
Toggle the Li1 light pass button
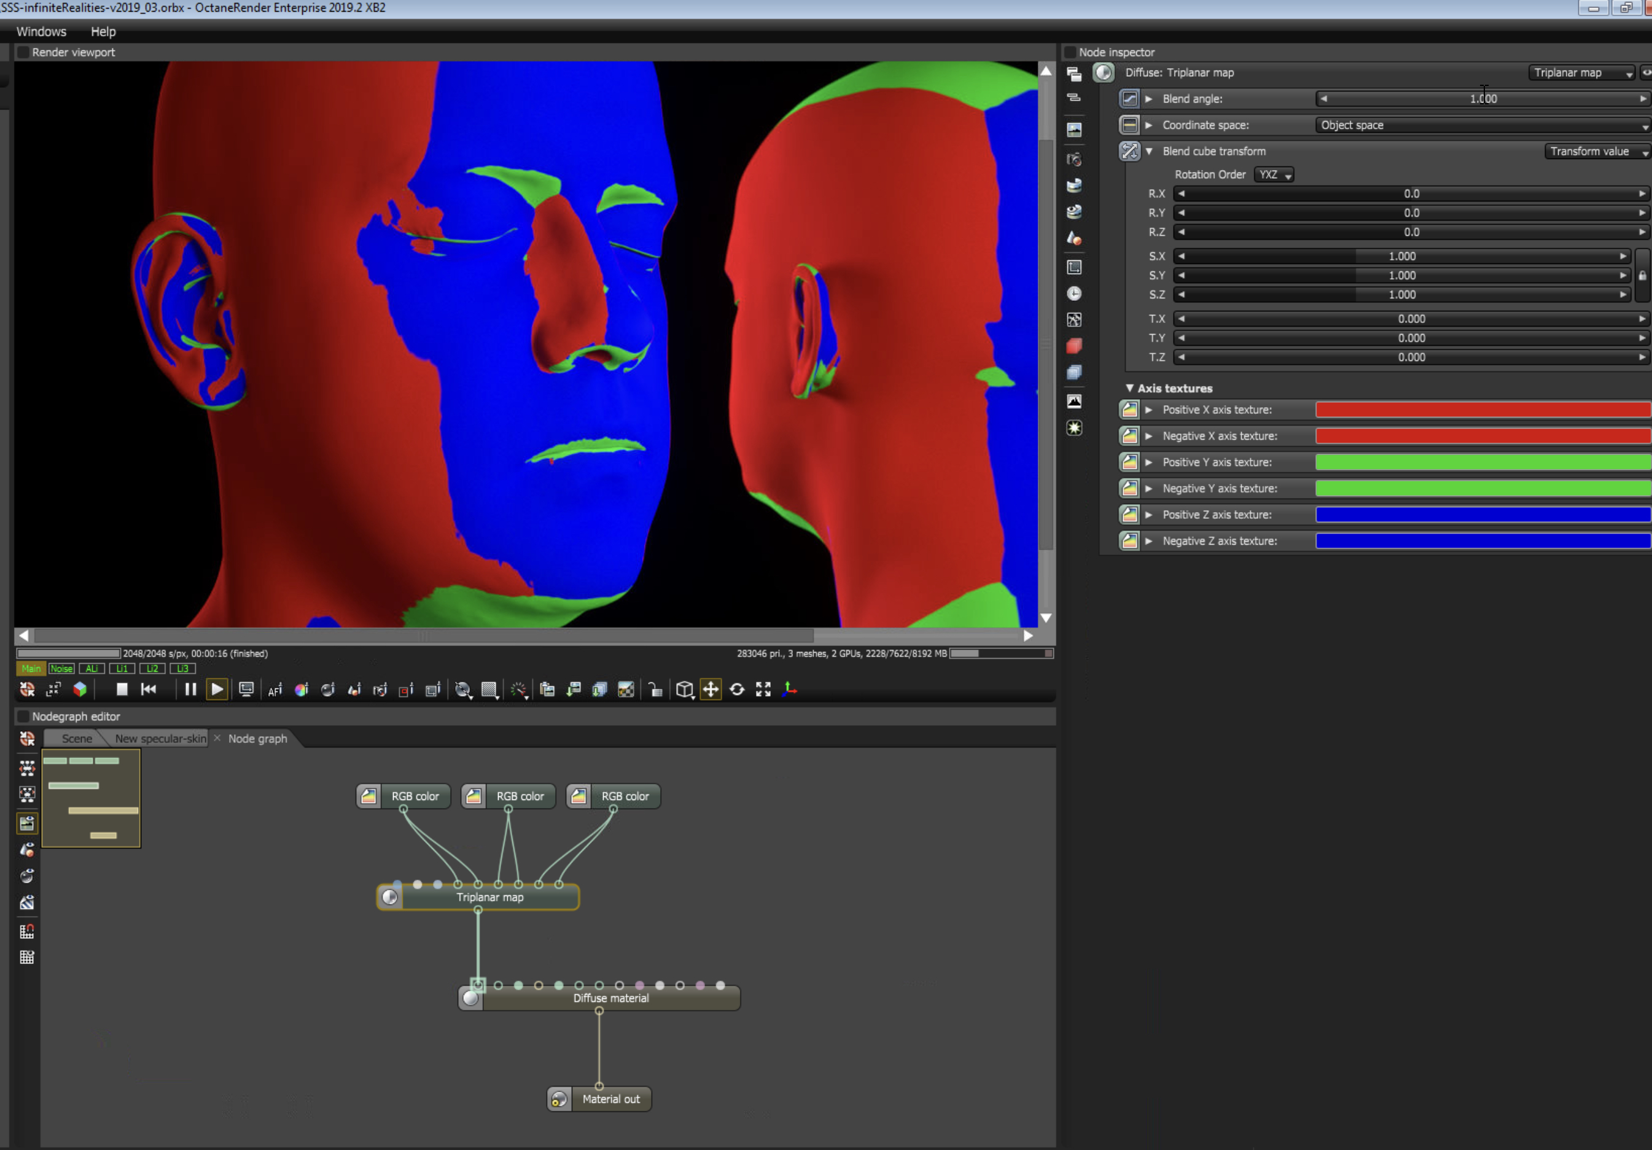[x=122, y=668]
